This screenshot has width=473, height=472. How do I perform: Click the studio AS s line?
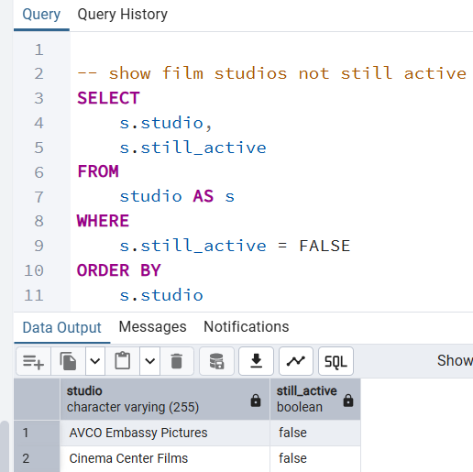point(177,196)
